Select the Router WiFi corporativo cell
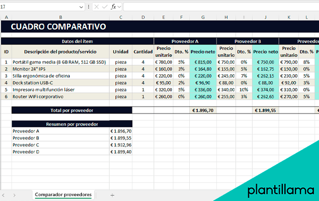 point(61,97)
